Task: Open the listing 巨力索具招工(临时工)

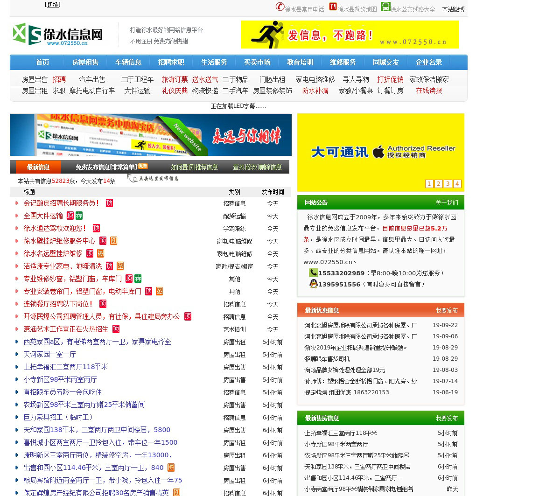Action: pos(59,417)
